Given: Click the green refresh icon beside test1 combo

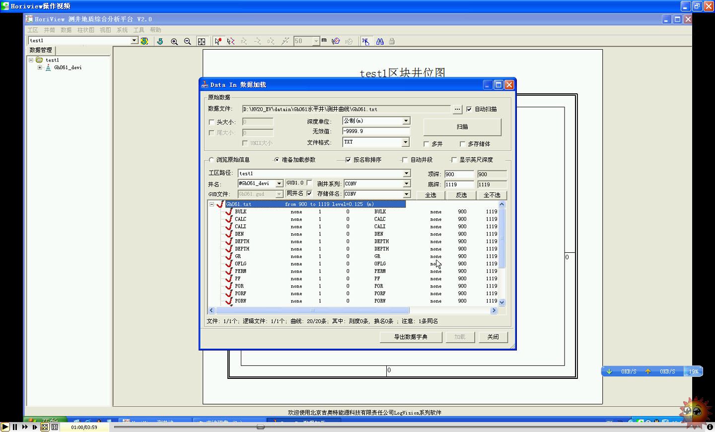Looking at the screenshot, I should click(x=144, y=41).
